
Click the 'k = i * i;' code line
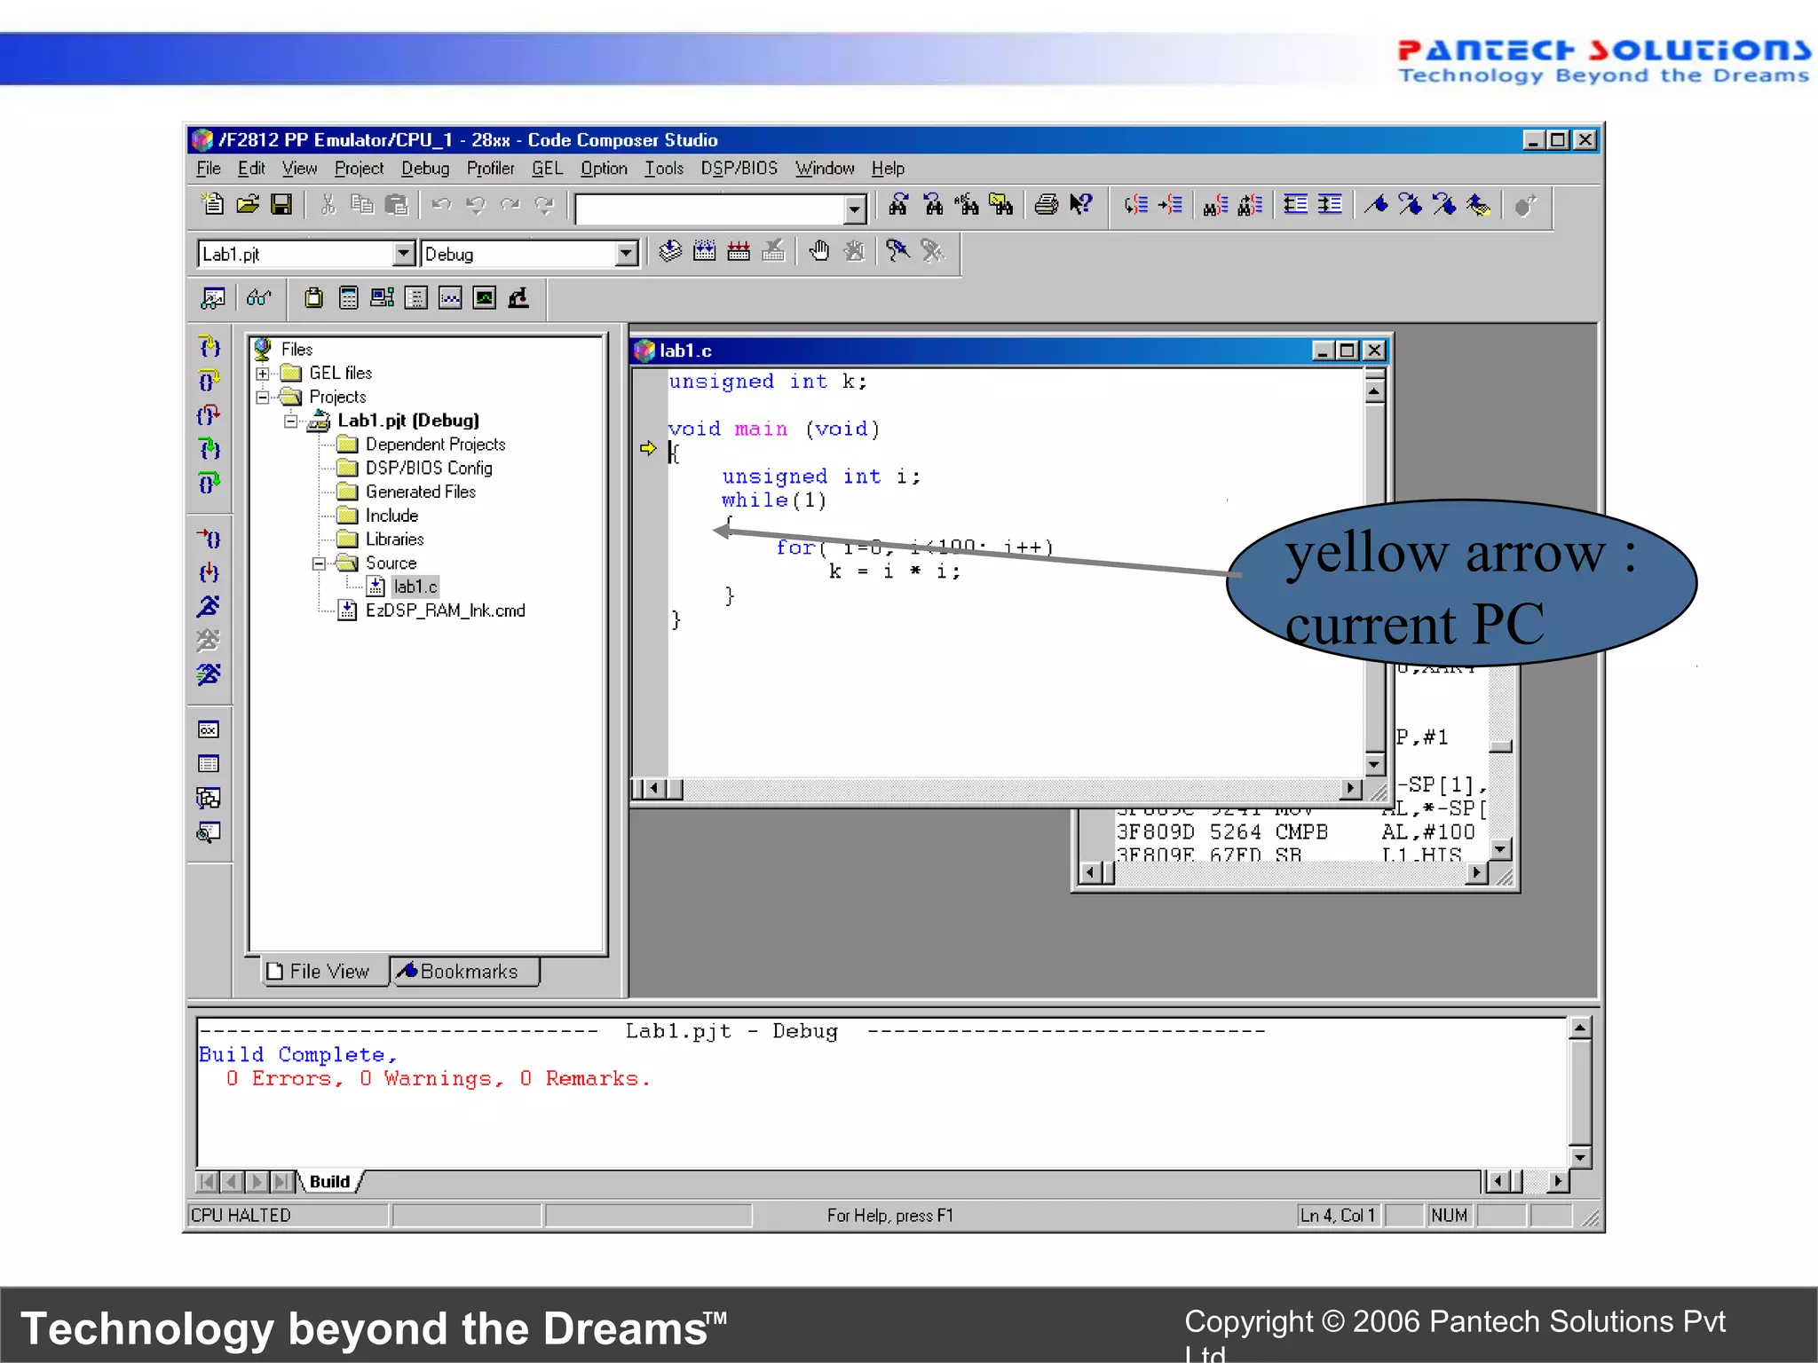pos(895,571)
